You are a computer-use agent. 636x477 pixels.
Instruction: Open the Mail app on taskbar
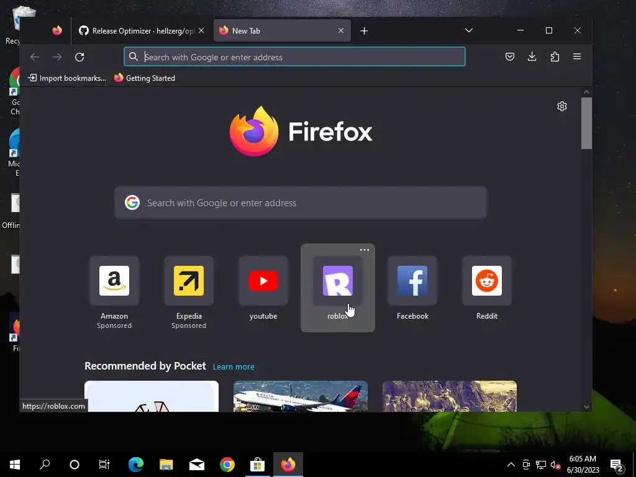pyautogui.click(x=197, y=465)
